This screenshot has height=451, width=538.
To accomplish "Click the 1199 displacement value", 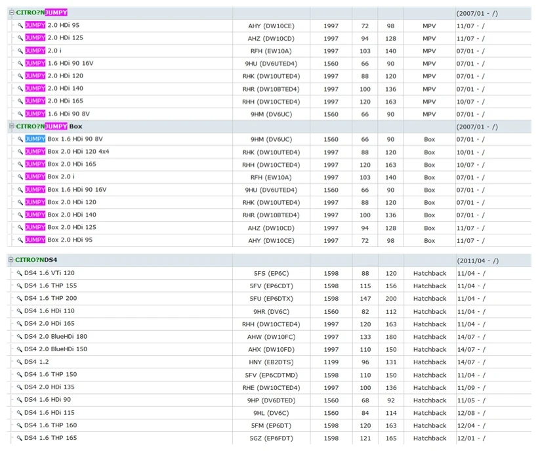I will tap(331, 362).
